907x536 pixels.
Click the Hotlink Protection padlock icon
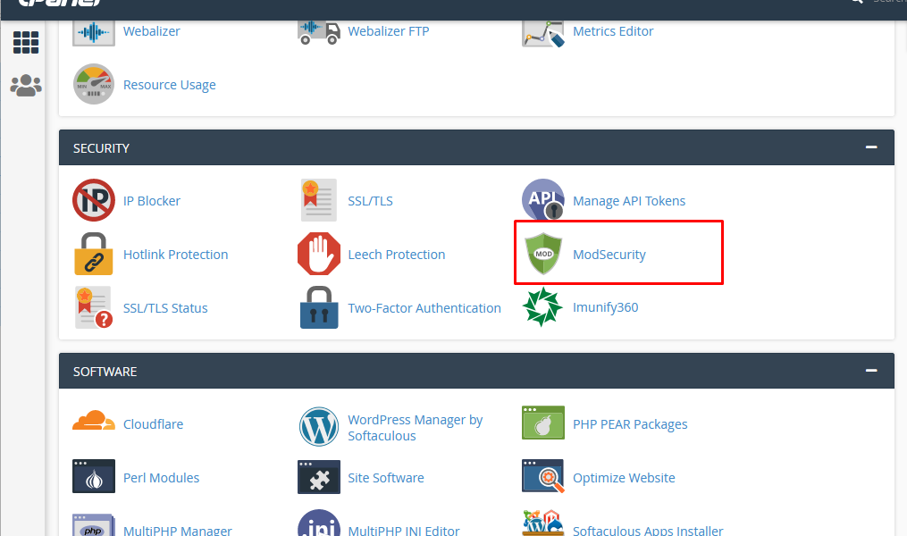point(94,254)
